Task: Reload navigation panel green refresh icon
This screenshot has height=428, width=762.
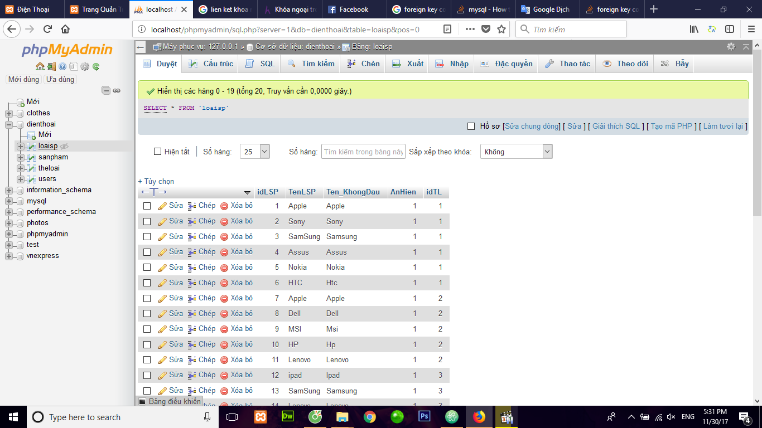Action: tap(96, 66)
